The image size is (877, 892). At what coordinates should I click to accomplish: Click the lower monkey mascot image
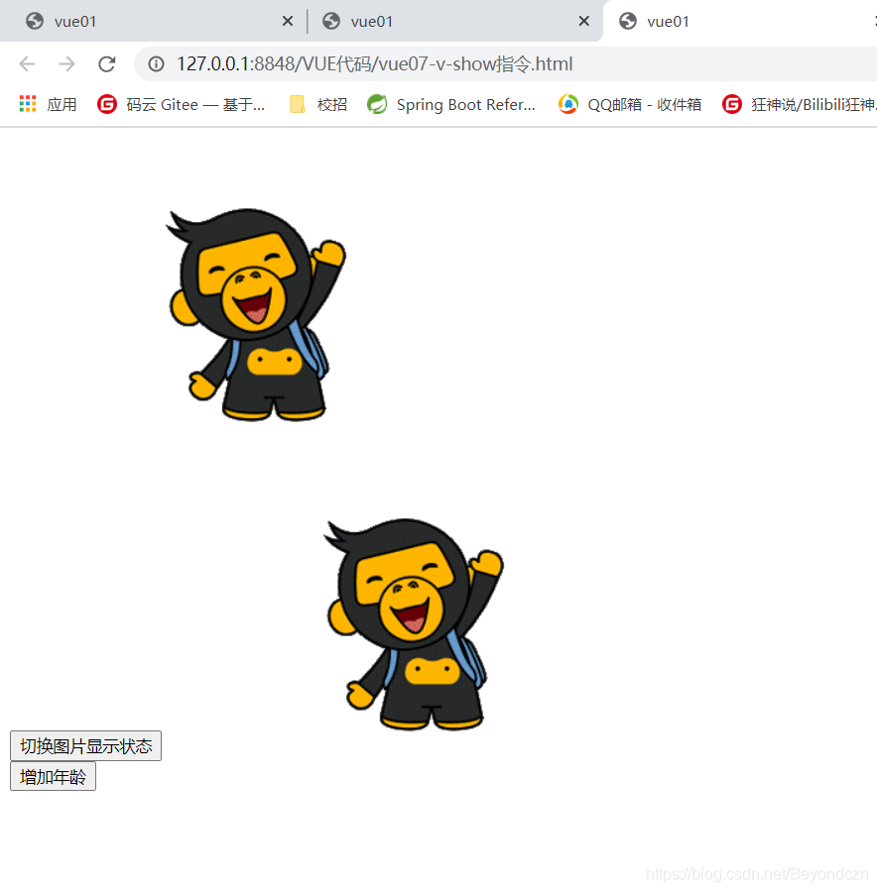(x=414, y=624)
